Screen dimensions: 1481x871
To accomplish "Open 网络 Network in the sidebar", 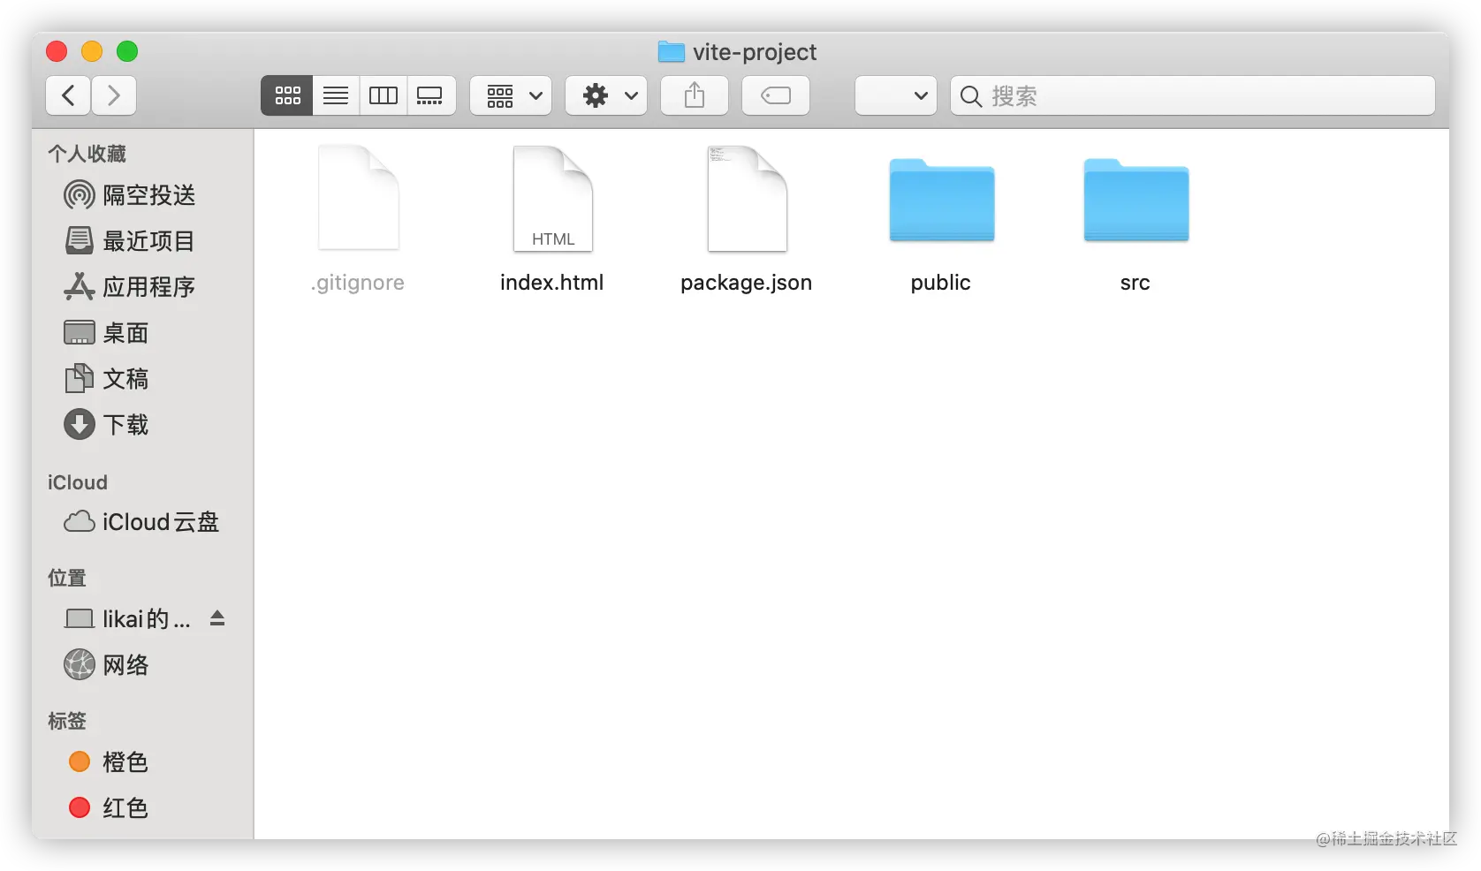I will coord(106,665).
